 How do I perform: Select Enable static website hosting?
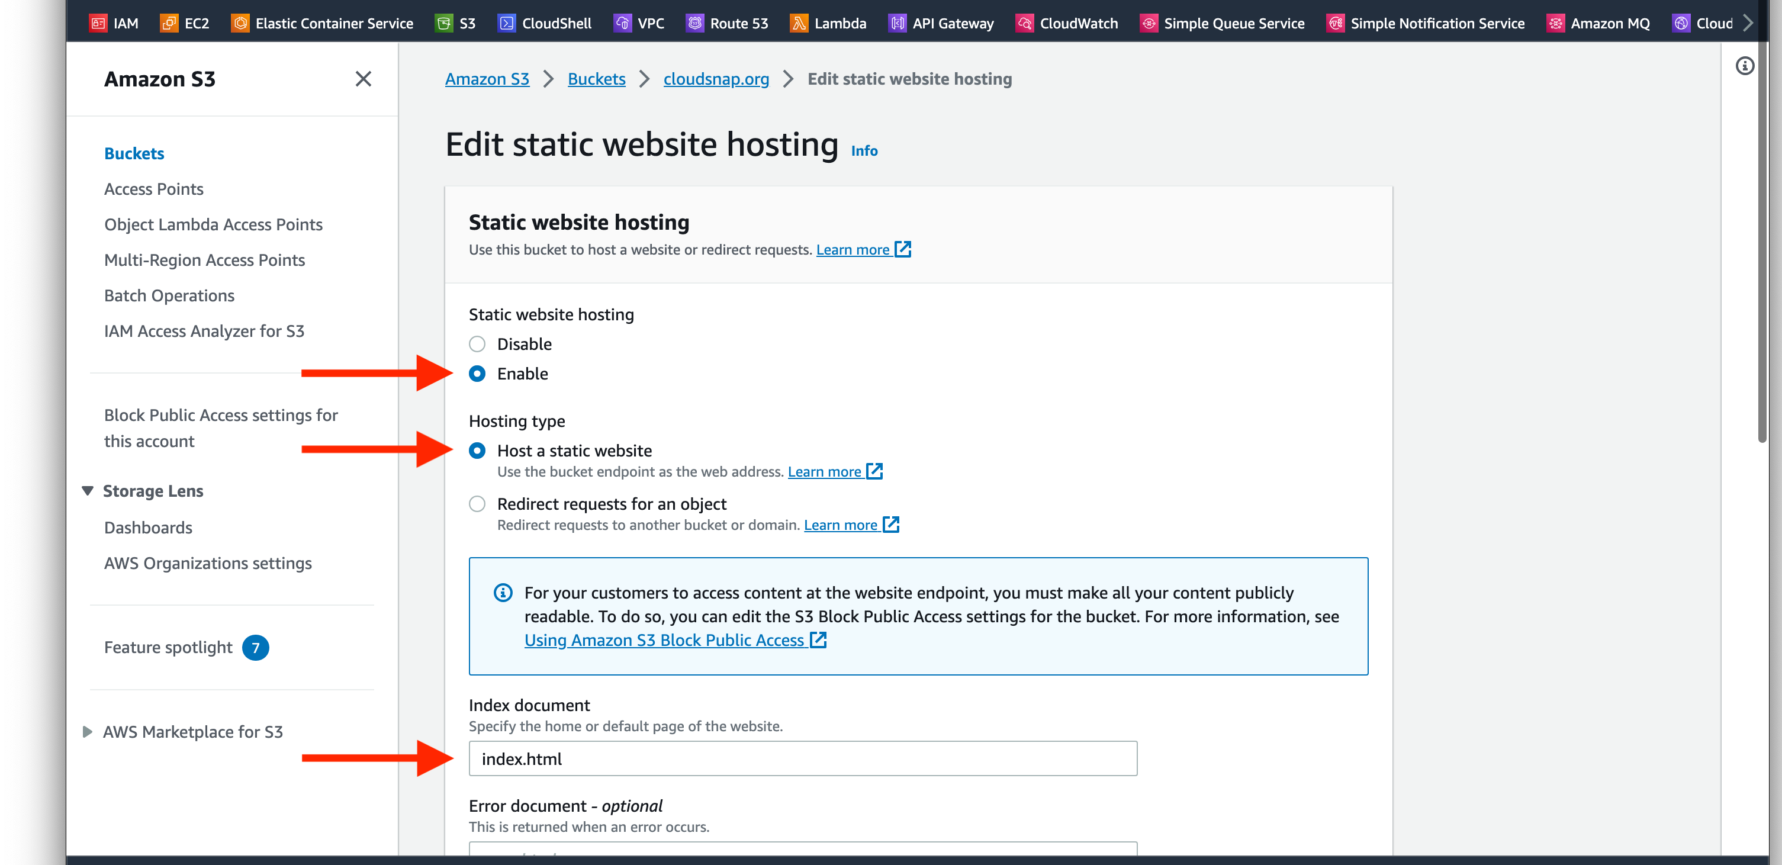point(477,374)
